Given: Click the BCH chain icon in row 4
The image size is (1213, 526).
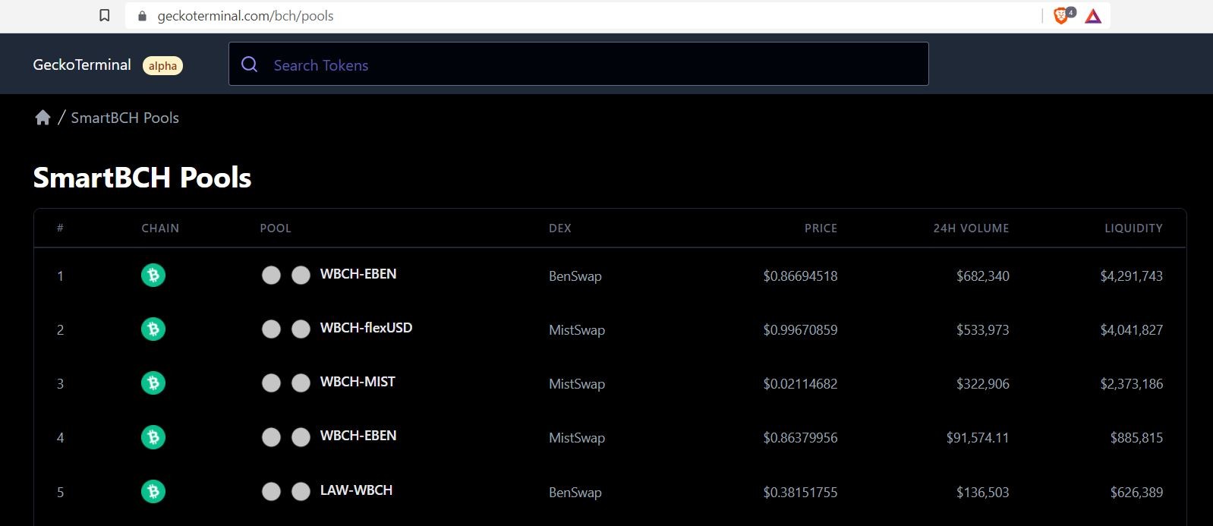Looking at the screenshot, I should tap(153, 437).
